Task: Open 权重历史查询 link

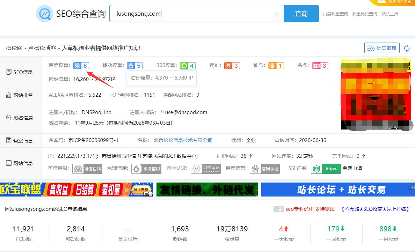Action: 365,14
